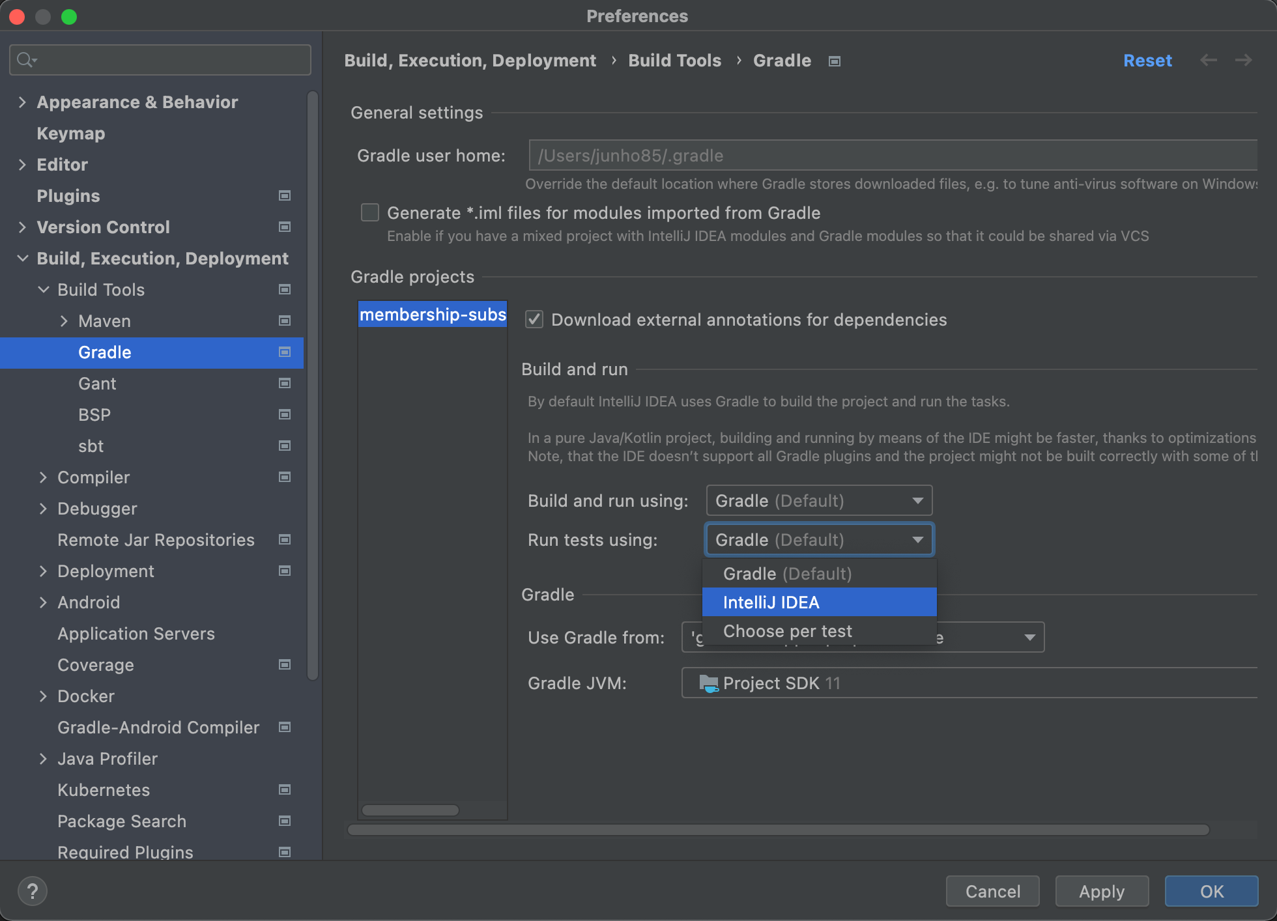Click the help question mark icon

pyautogui.click(x=33, y=890)
